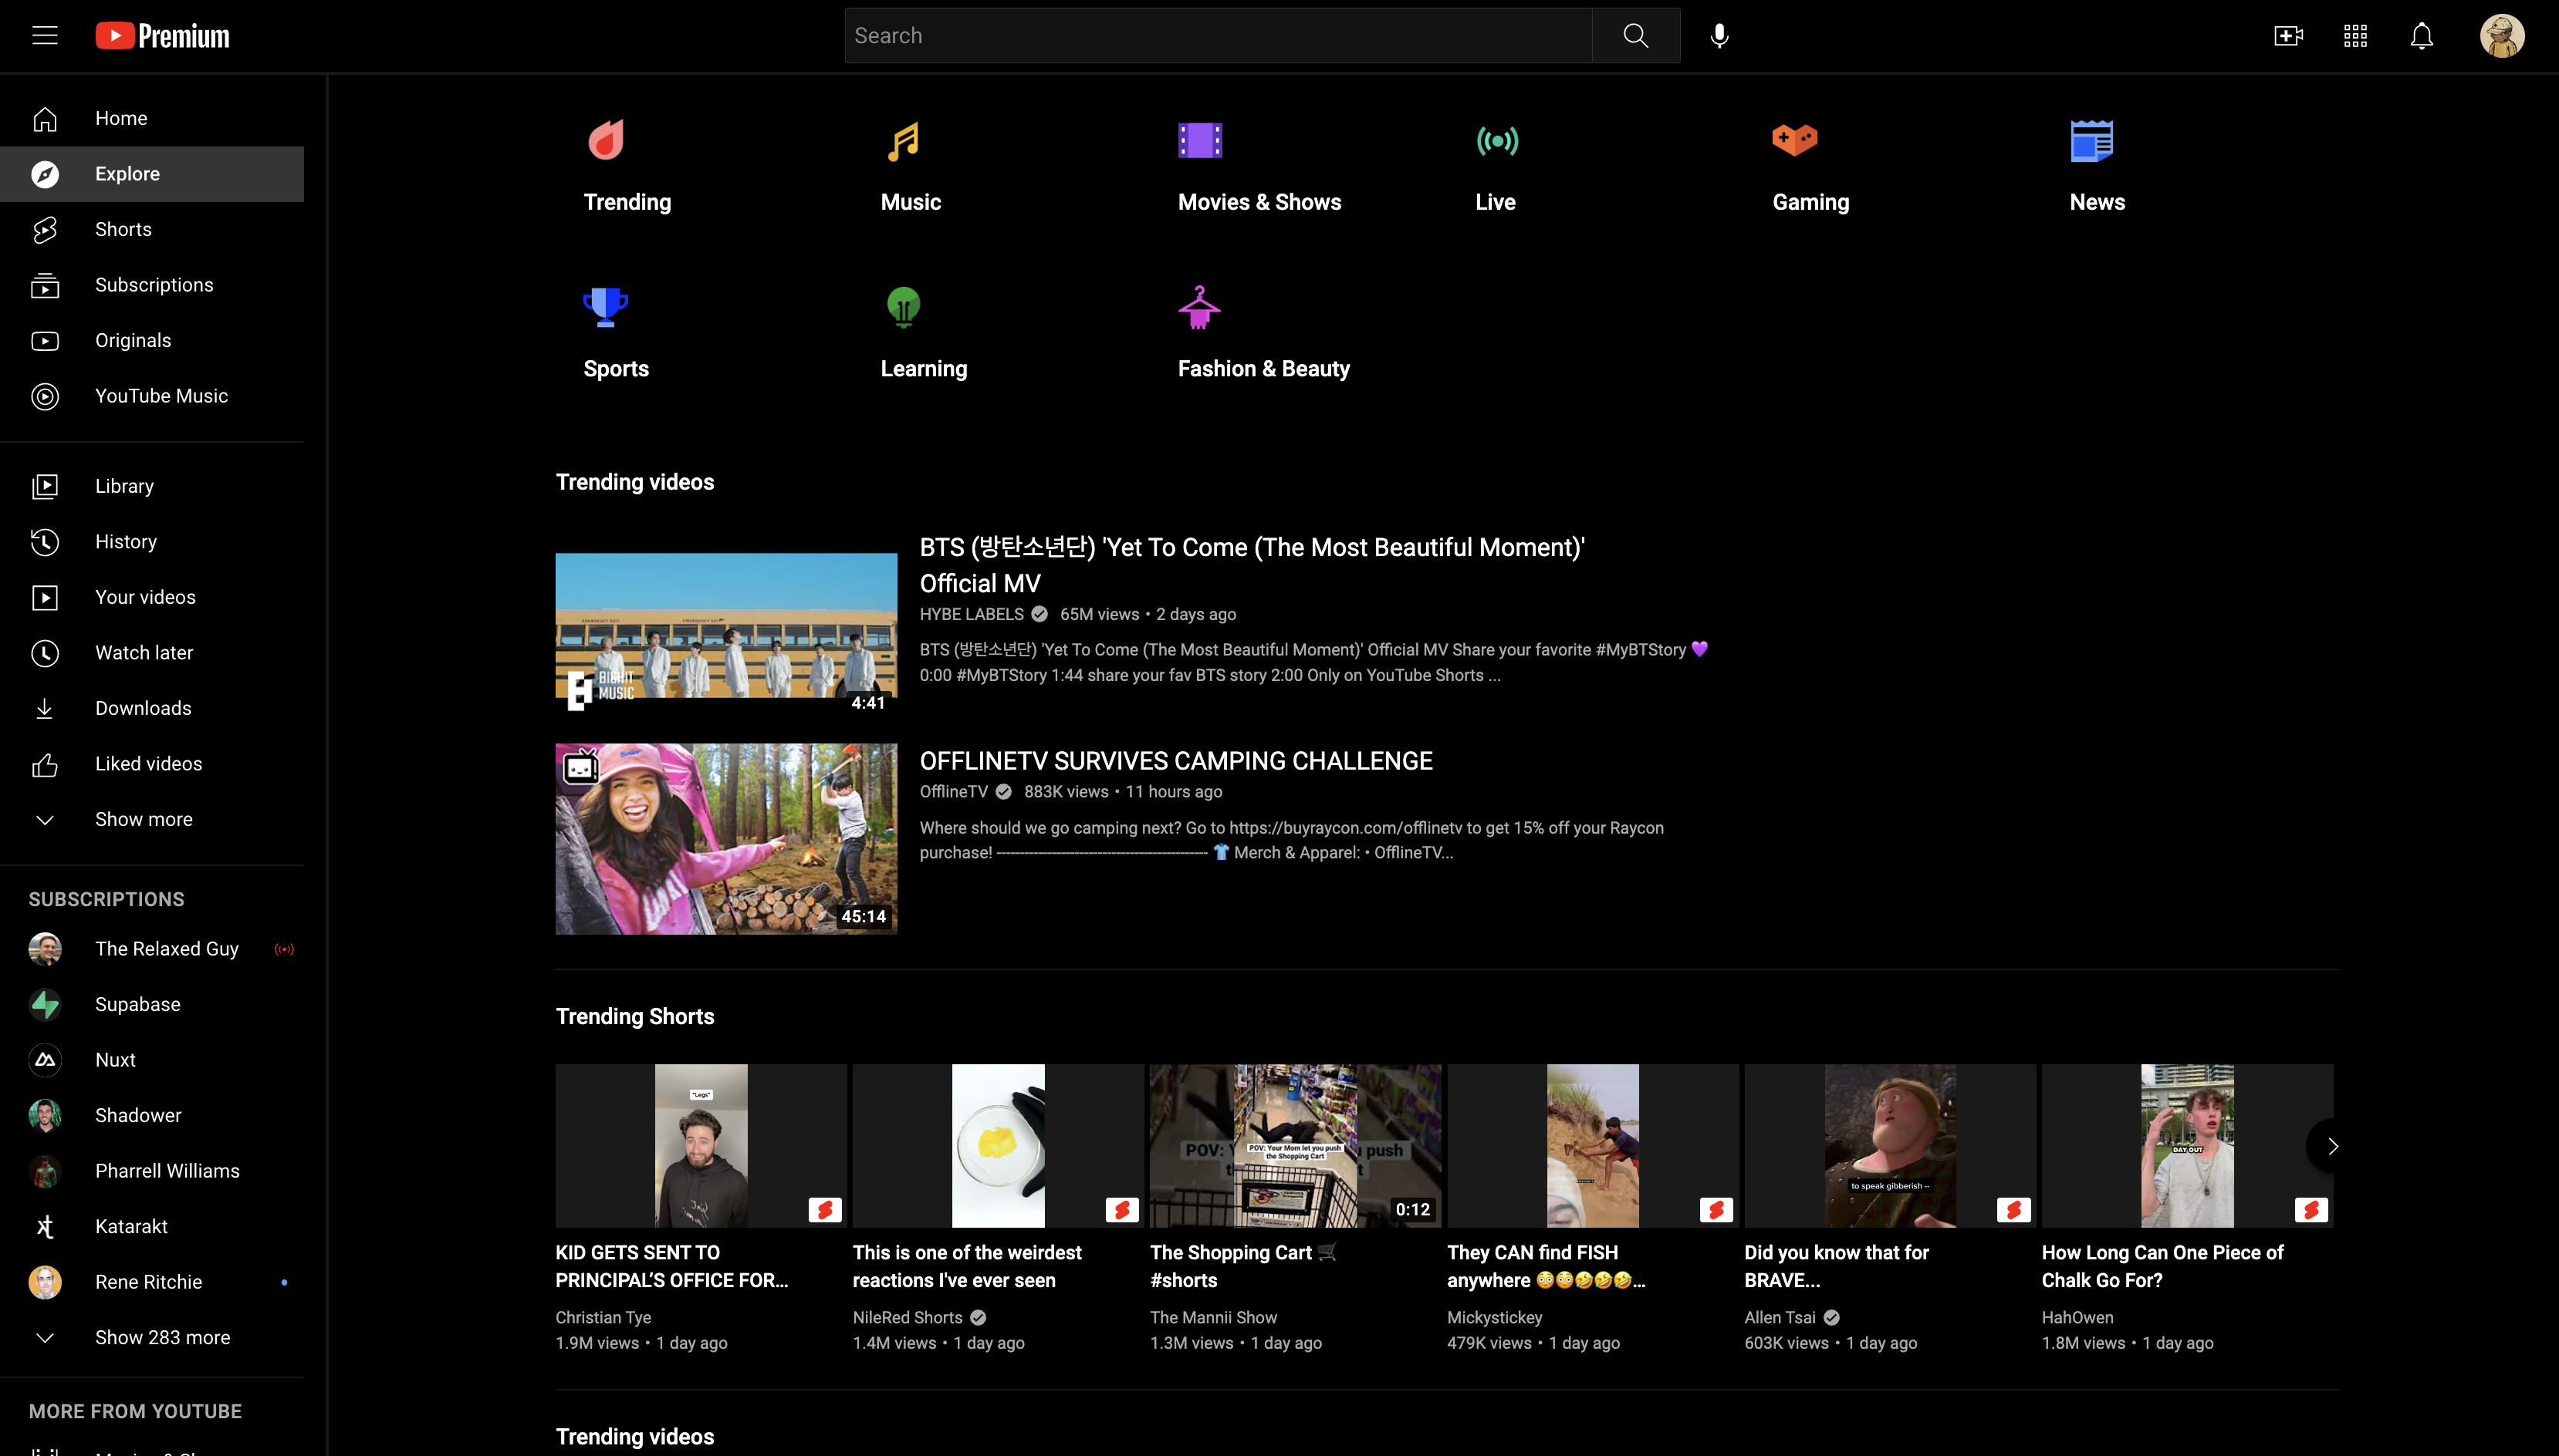Click the Create video icon
The image size is (2559, 1456).
2288,35
